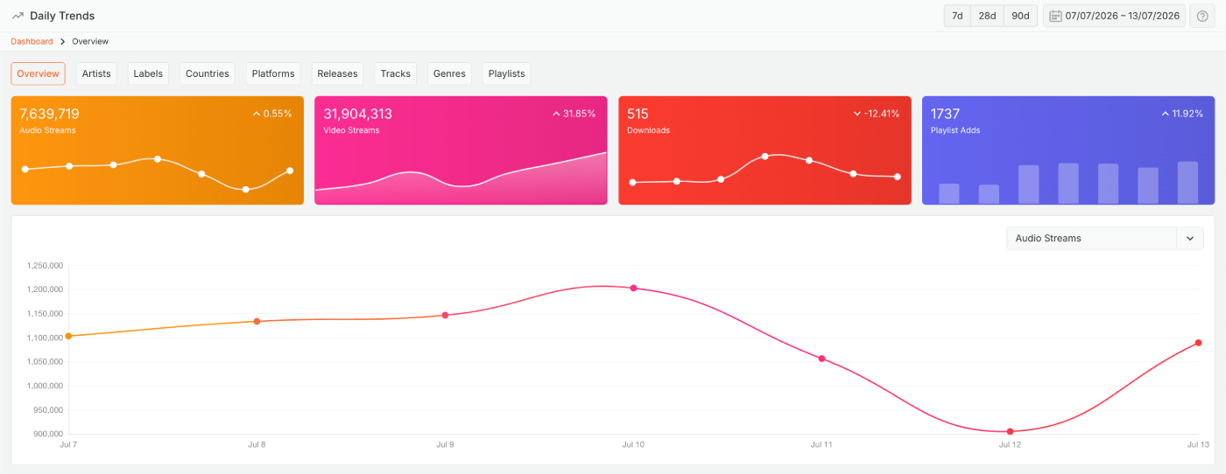Open the calendar date range picker icon

[x=1055, y=16]
